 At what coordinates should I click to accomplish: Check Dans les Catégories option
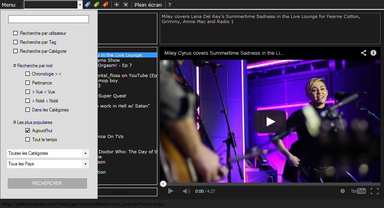28,109
